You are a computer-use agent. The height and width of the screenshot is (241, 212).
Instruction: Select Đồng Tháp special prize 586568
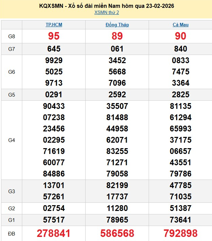pyautogui.click(x=117, y=233)
